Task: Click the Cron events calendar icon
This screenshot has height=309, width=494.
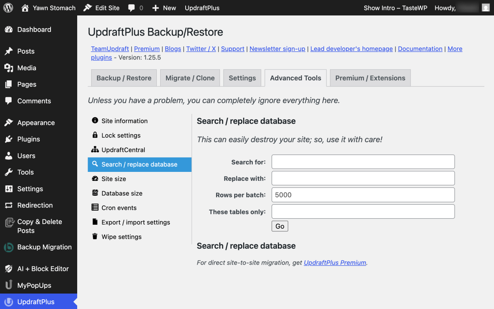Action: click(95, 207)
